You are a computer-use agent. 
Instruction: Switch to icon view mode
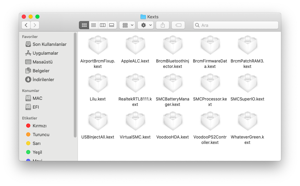[84, 25]
